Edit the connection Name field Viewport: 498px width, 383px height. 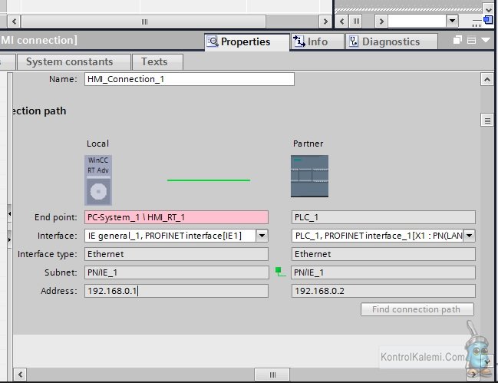click(x=190, y=79)
